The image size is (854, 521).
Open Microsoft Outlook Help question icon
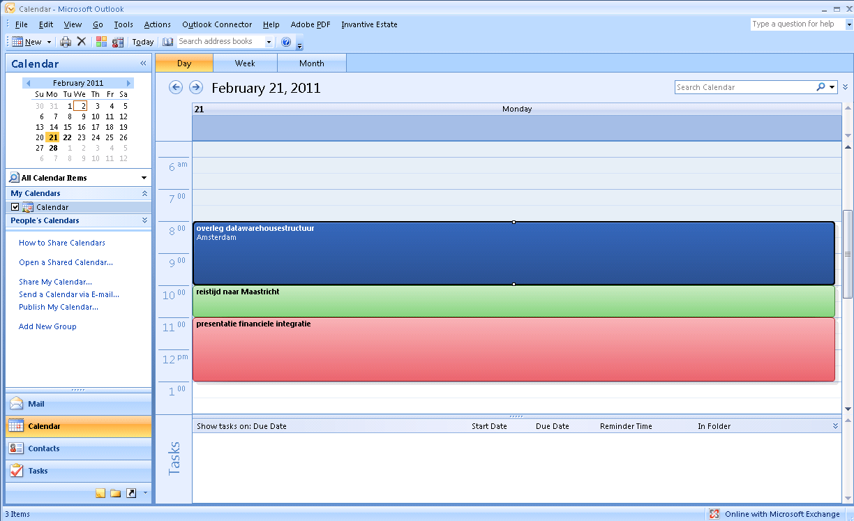click(x=286, y=42)
